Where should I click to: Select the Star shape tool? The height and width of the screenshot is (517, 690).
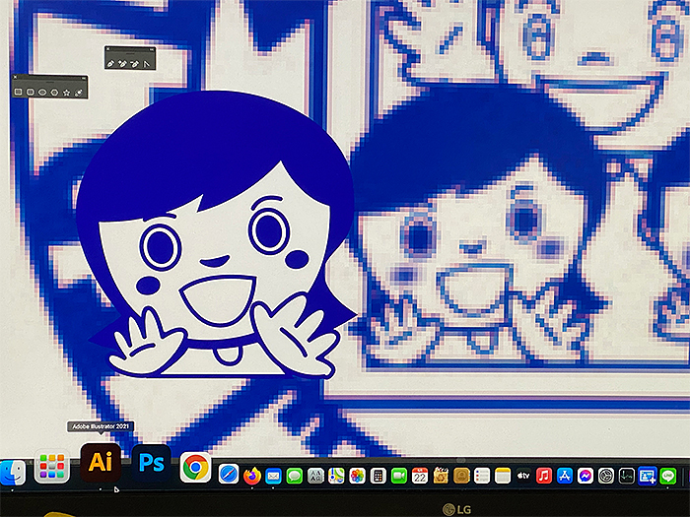click(66, 92)
